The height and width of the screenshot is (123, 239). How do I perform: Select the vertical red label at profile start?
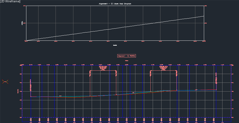[x=30, y=85]
